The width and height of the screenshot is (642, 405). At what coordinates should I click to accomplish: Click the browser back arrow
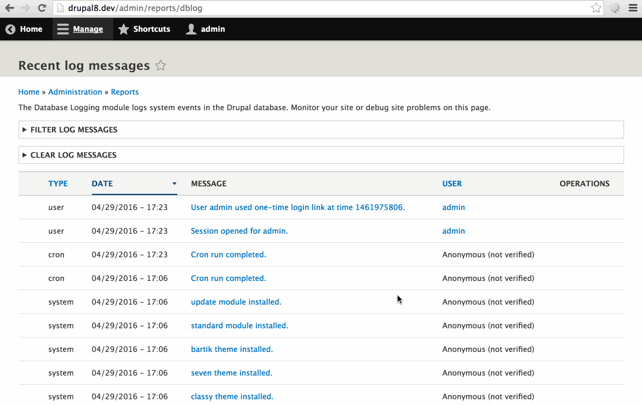(10, 8)
